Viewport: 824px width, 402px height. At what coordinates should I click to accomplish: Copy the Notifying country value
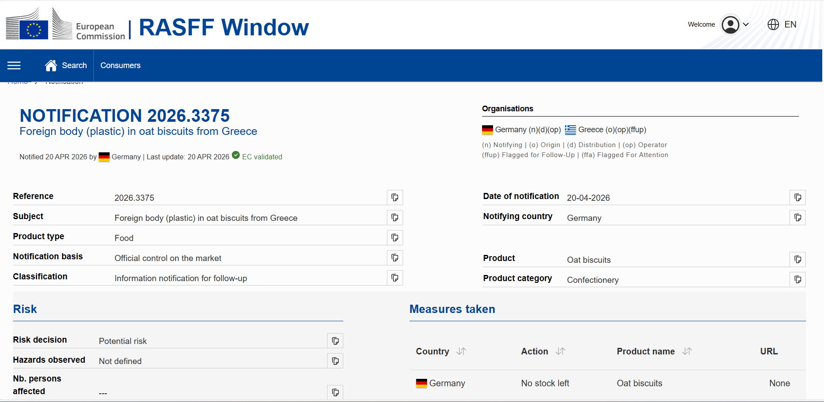pyautogui.click(x=797, y=217)
